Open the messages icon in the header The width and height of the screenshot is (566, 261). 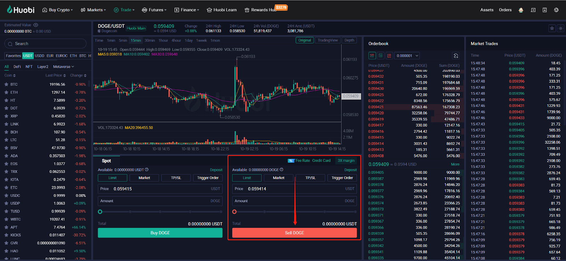point(533,10)
